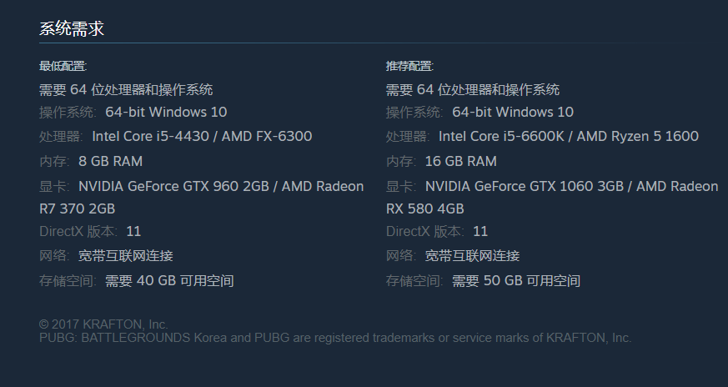Click recommended 操作系统 value 64-bit Windows 10
The width and height of the screenshot is (728, 387).
coord(513,112)
